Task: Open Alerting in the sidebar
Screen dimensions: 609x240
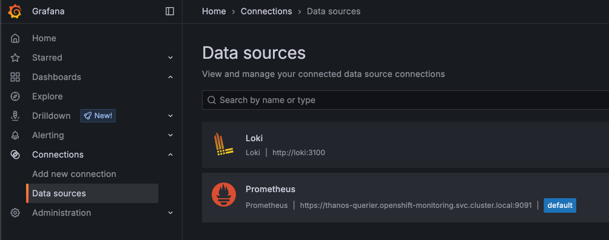Action: point(48,135)
